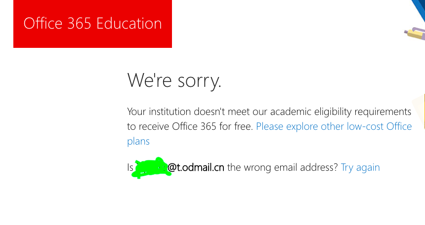Click 'to receive Office 365 for free' text
This screenshot has height=225, width=425.
coord(190,126)
